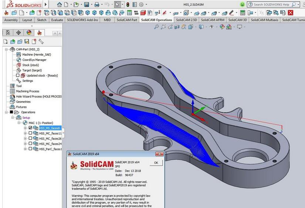The image size is (305, 208).
Task: Click the red X exit icon in the toolbar
Action: [291, 13]
